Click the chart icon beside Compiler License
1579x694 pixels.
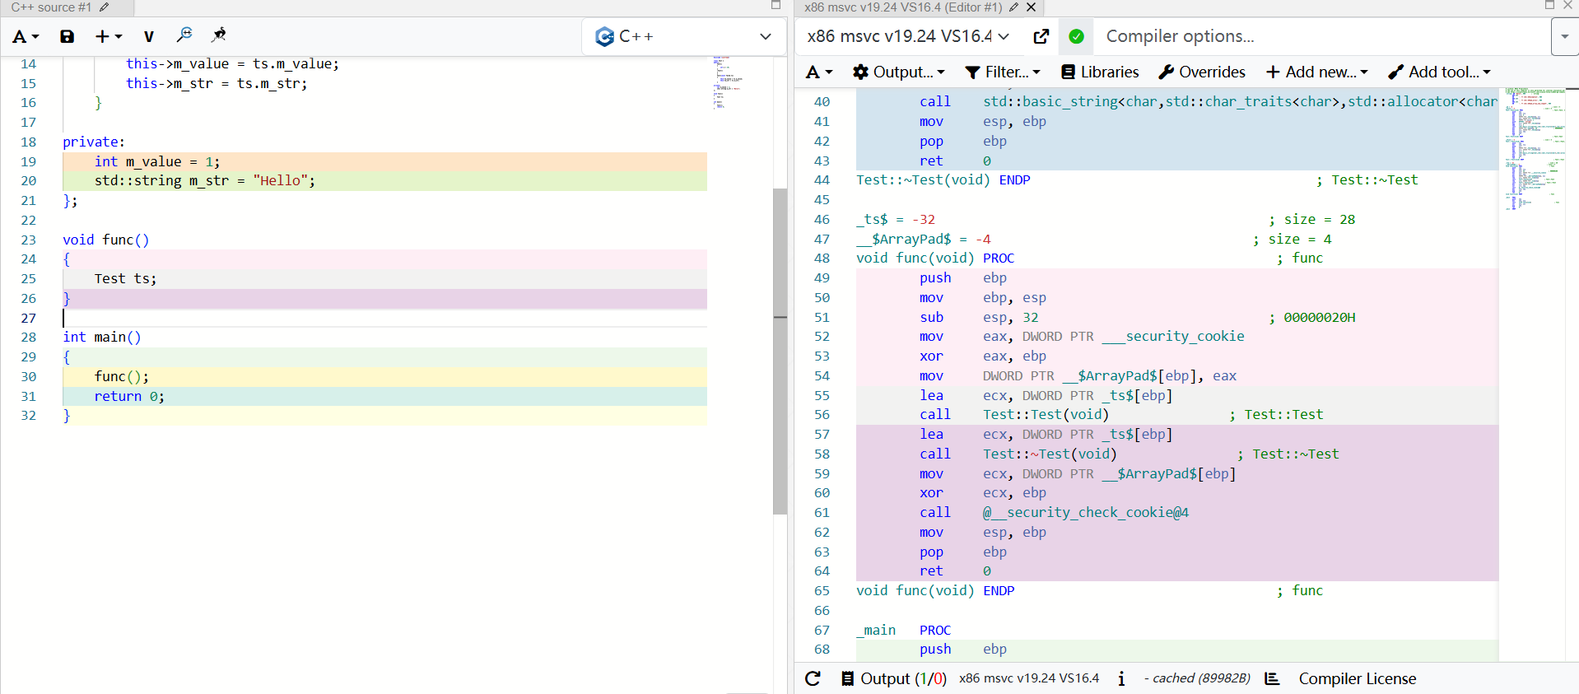(x=1272, y=678)
